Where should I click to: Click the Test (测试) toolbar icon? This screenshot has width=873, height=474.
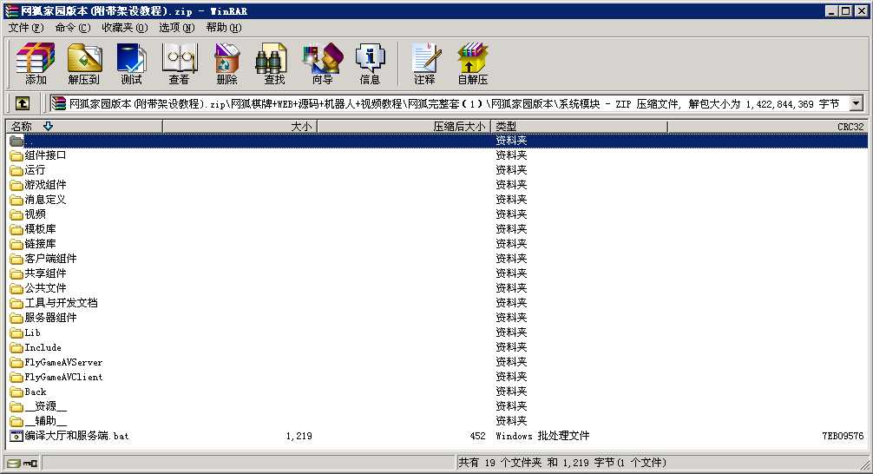click(x=131, y=63)
